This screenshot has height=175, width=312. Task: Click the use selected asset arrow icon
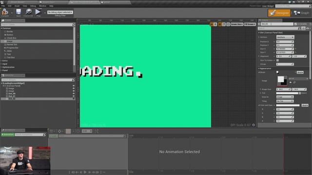(x=291, y=82)
